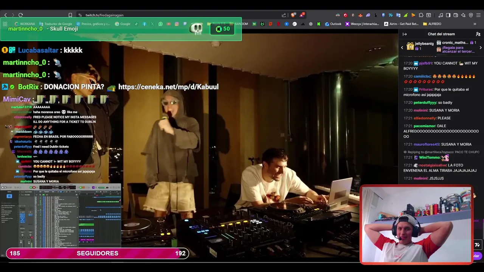484x272 pixels.
Task: Open the Outlook bookmark
Action: pyautogui.click(x=333, y=24)
